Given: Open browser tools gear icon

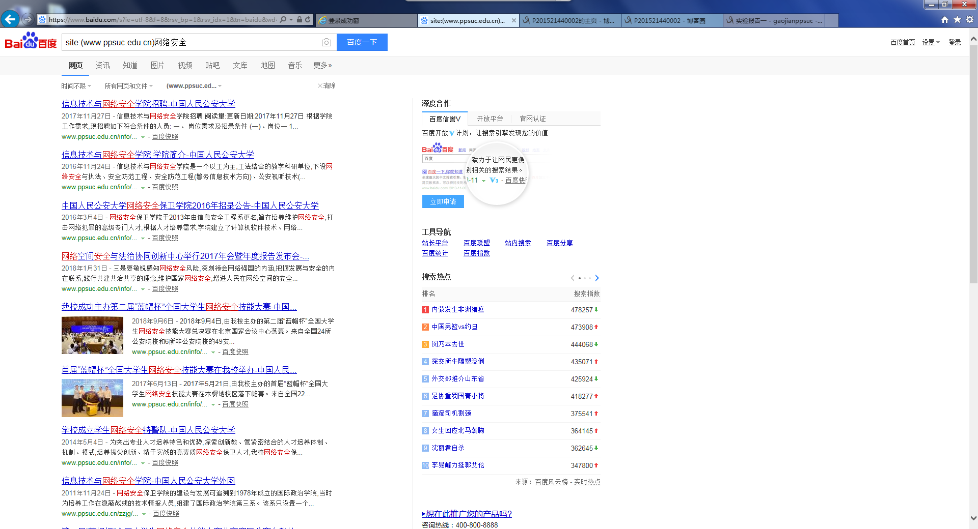Looking at the screenshot, I should click(x=970, y=20).
